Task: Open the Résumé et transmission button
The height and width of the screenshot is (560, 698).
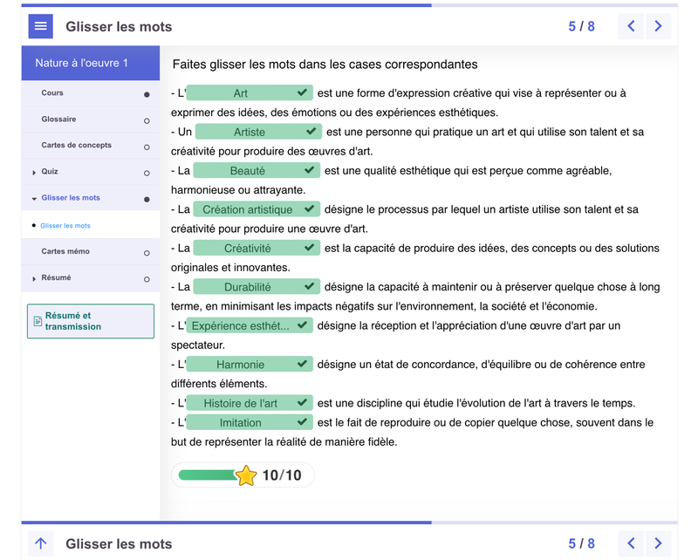Action: [x=91, y=321]
